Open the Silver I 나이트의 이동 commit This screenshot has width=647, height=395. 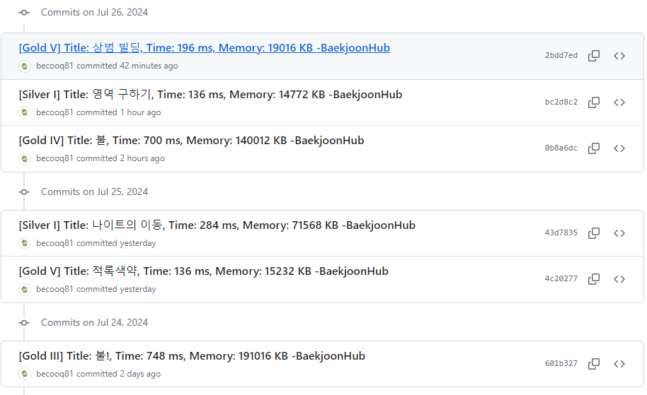[217, 225]
